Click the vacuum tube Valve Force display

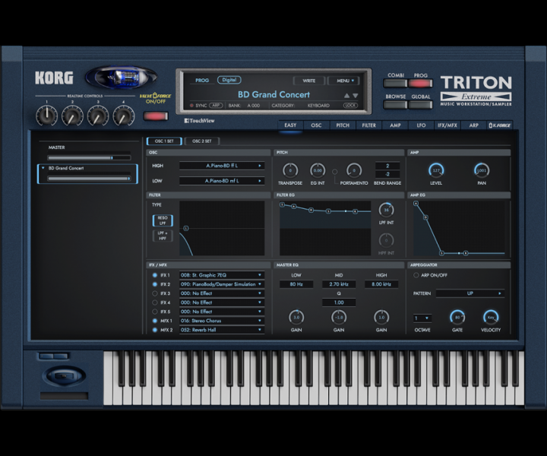tap(121, 77)
